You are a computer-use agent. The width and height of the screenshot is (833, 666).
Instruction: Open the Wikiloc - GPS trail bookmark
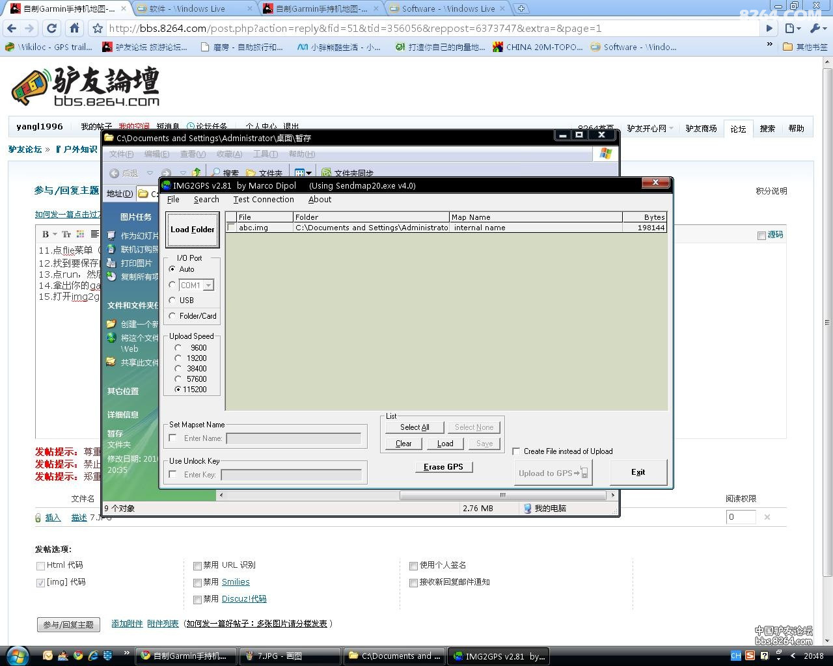point(49,47)
